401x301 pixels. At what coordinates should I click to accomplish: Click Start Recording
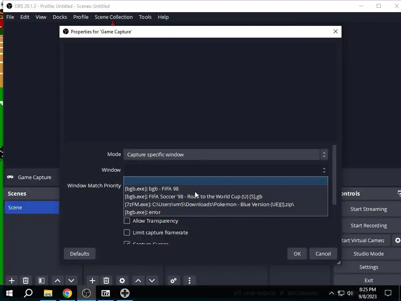[368, 225]
